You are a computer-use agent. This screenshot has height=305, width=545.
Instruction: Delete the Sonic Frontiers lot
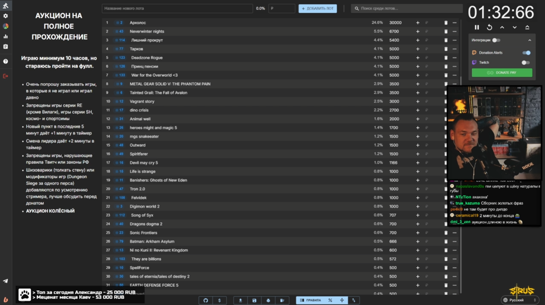tap(446, 232)
